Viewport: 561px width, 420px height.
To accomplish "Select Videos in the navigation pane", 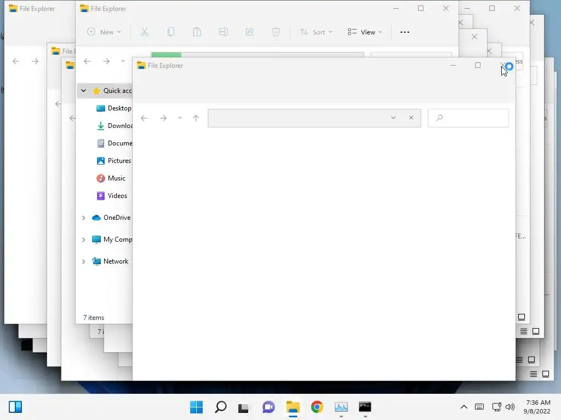I will (x=112, y=196).
